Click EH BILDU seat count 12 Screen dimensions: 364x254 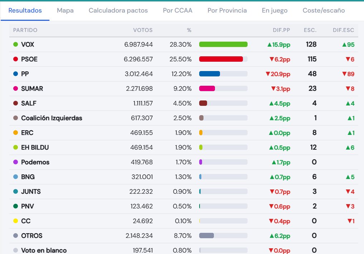click(313, 147)
